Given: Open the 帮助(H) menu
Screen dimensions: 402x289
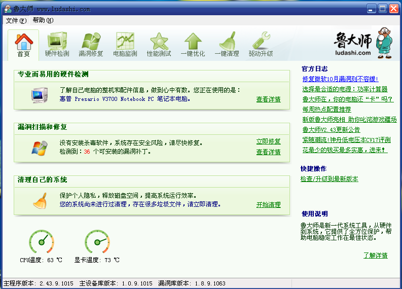Looking at the screenshot, I should pos(43,20).
